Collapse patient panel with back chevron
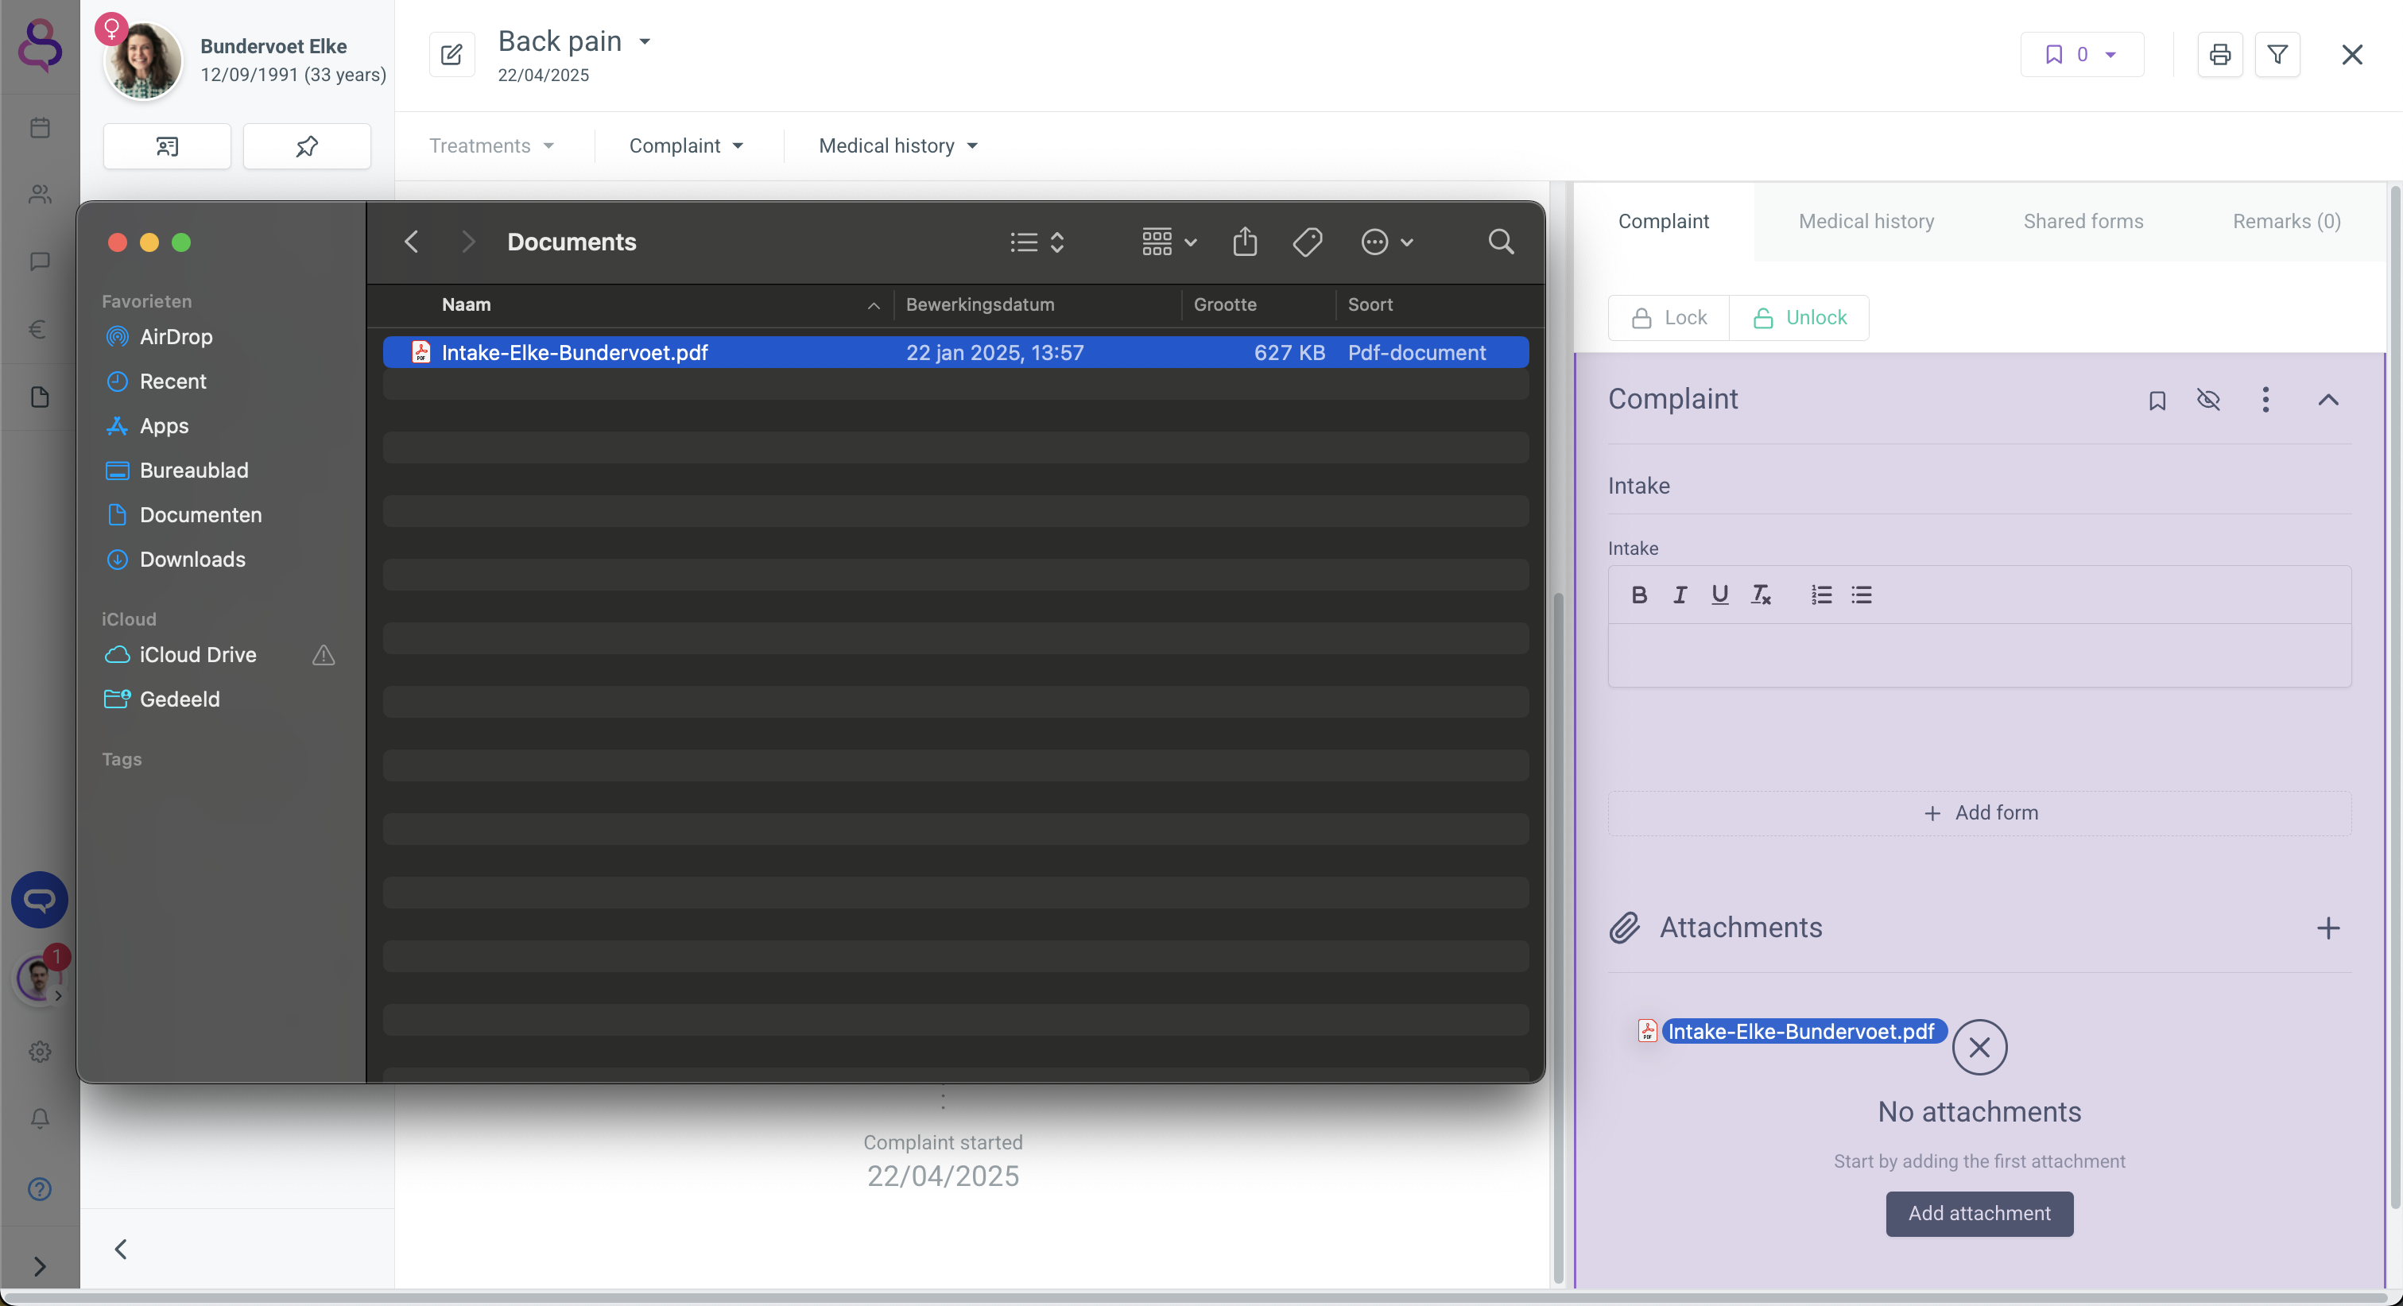The width and height of the screenshot is (2403, 1306). [x=120, y=1249]
